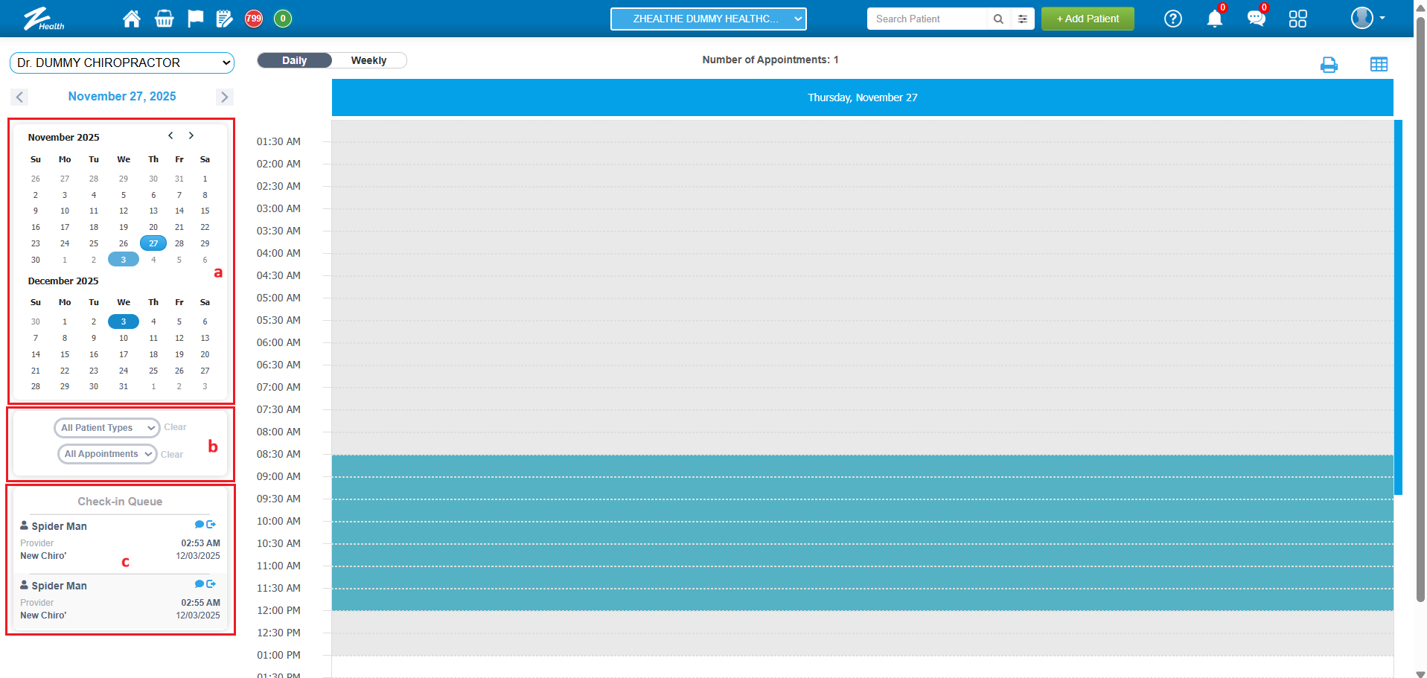This screenshot has height=678, width=1427.
Task: Open the All Patient Types dropdown
Action: pyautogui.click(x=107, y=428)
